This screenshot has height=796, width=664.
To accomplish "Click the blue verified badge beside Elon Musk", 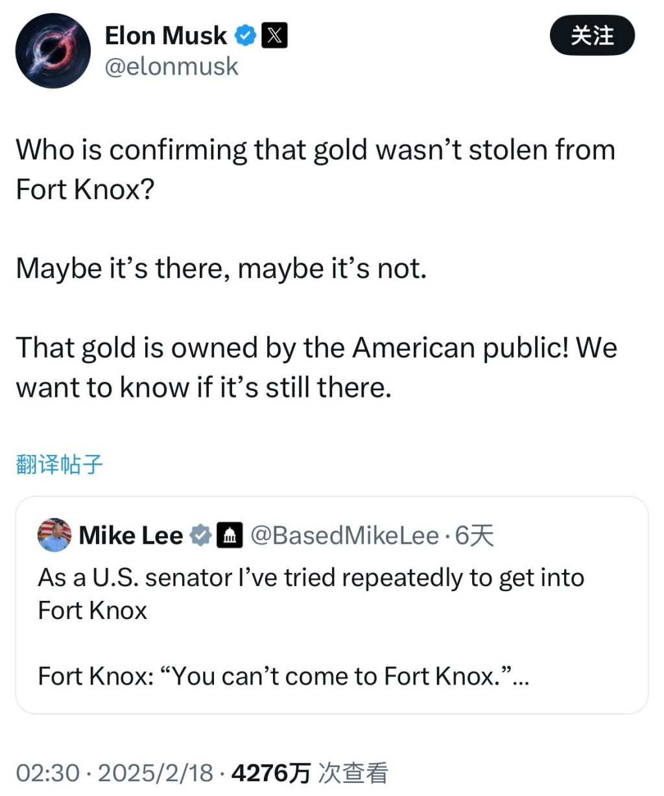I will tap(245, 36).
